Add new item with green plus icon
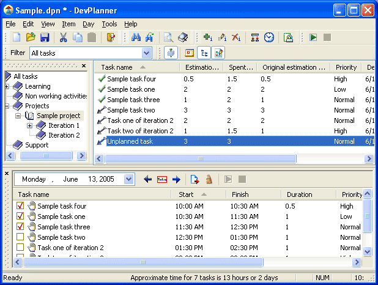The image size is (378, 285). tap(208, 37)
